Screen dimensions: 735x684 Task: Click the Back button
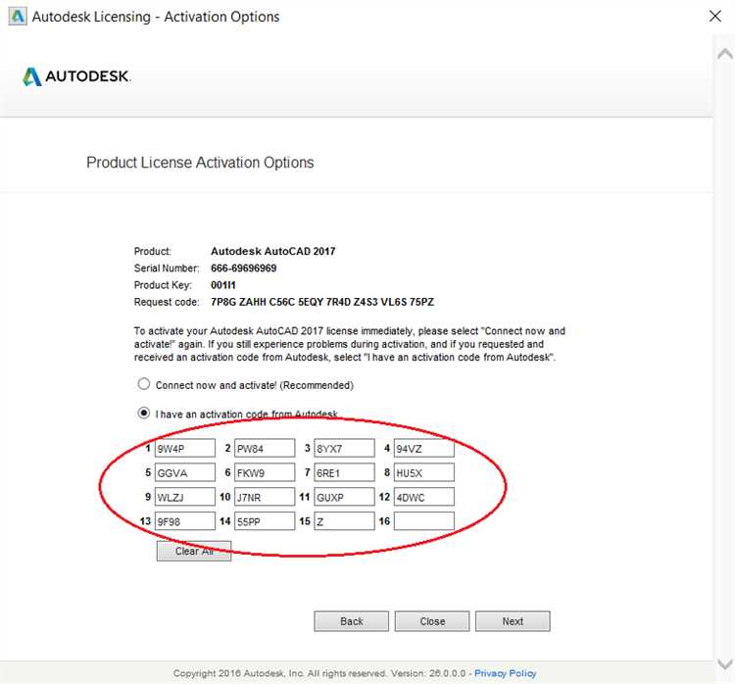tap(352, 621)
